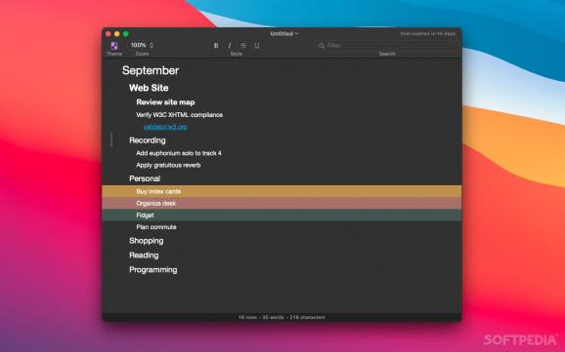Viewport: 565px width, 352px height.
Task: Select the highlighted Fidget row
Action: point(282,215)
